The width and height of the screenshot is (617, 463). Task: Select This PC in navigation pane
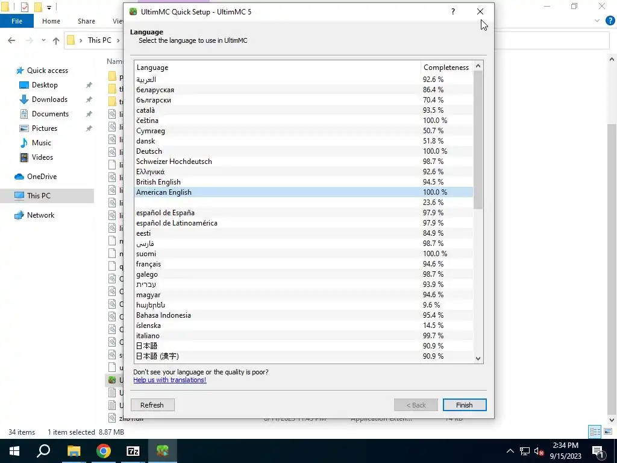click(x=47, y=196)
